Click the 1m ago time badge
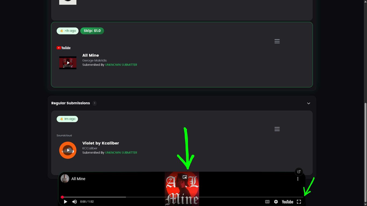The image size is (367, 206). [x=67, y=119]
